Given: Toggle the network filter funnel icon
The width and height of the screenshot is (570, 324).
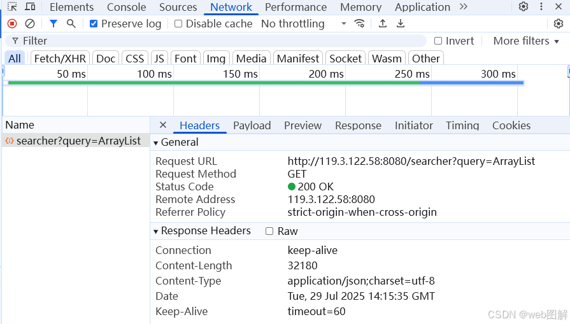Looking at the screenshot, I should click(53, 24).
